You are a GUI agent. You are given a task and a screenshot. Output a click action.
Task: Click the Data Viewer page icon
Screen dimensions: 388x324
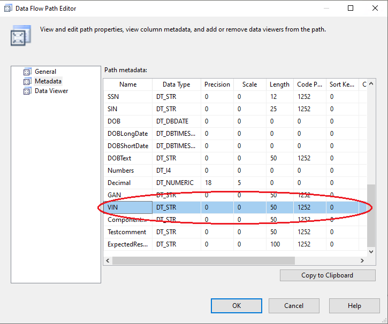coord(27,91)
